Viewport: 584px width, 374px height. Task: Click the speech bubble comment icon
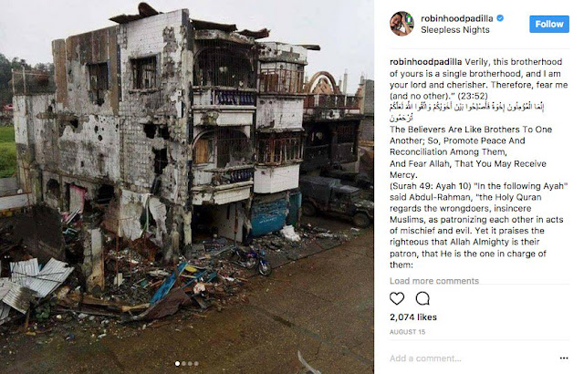coord(422,298)
